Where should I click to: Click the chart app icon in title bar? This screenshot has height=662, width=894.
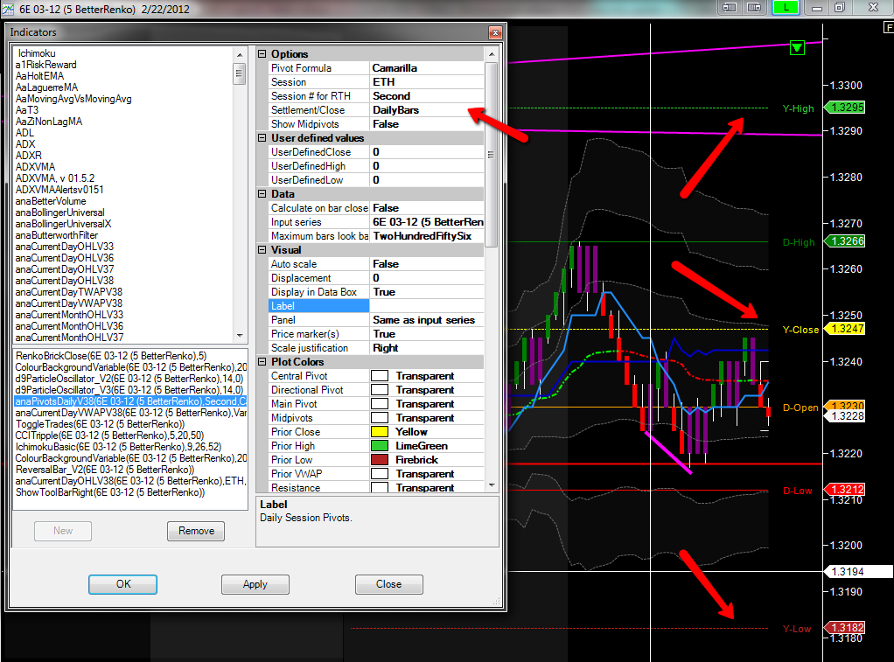click(8, 9)
